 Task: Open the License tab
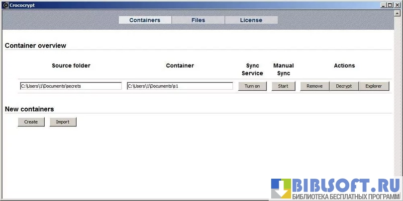click(x=251, y=20)
